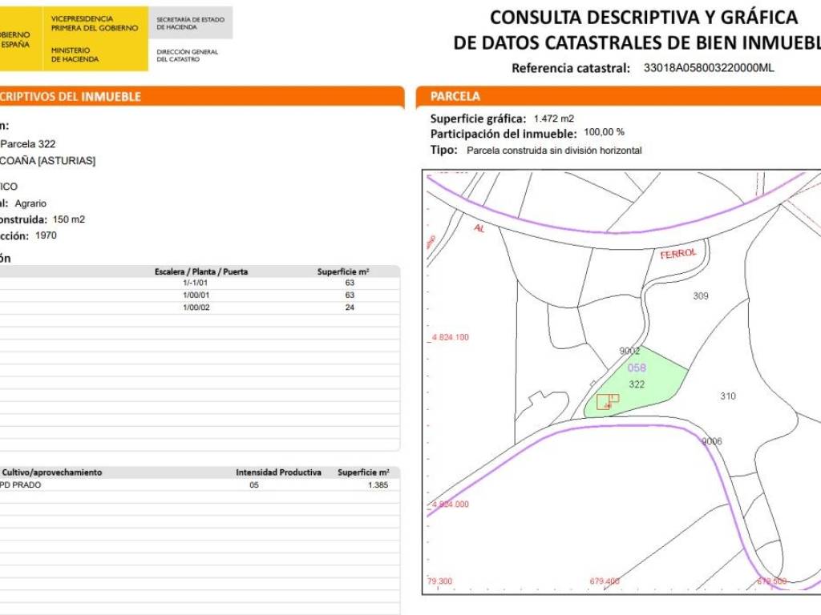Select the productive intensity value 05
This screenshot has height=615, width=821.
tap(254, 484)
